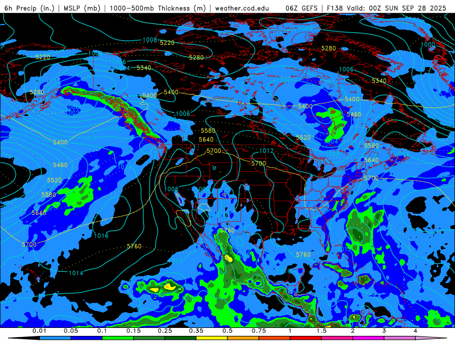Viewport: 455px width, 341px height.
Task: Select the red 1-inch legend swatch
Action: click(306, 338)
